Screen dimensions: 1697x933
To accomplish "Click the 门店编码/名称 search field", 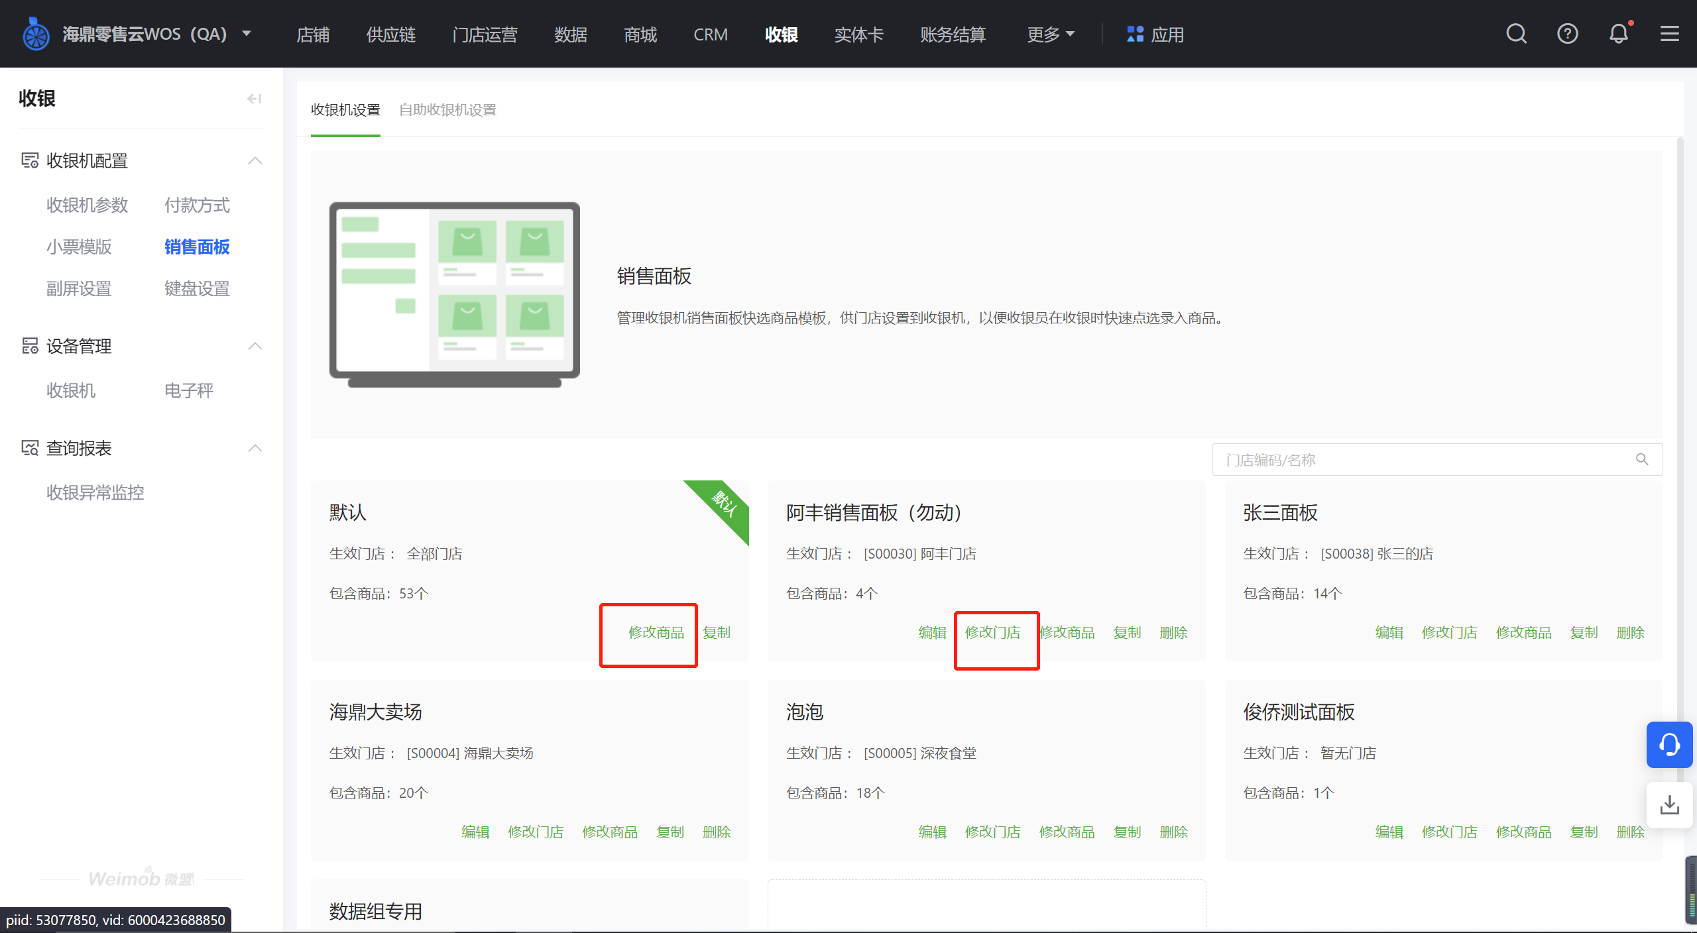I will coord(1437,459).
